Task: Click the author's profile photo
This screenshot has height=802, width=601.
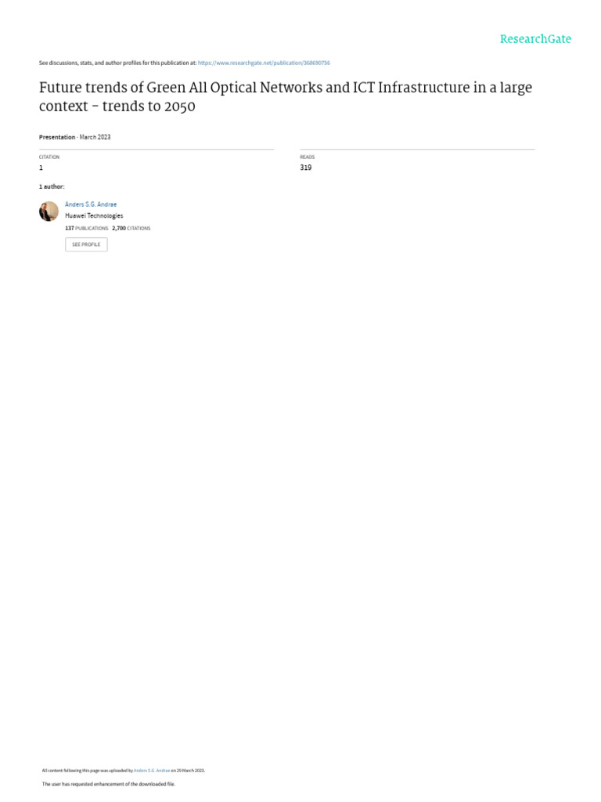Action: click(x=49, y=211)
